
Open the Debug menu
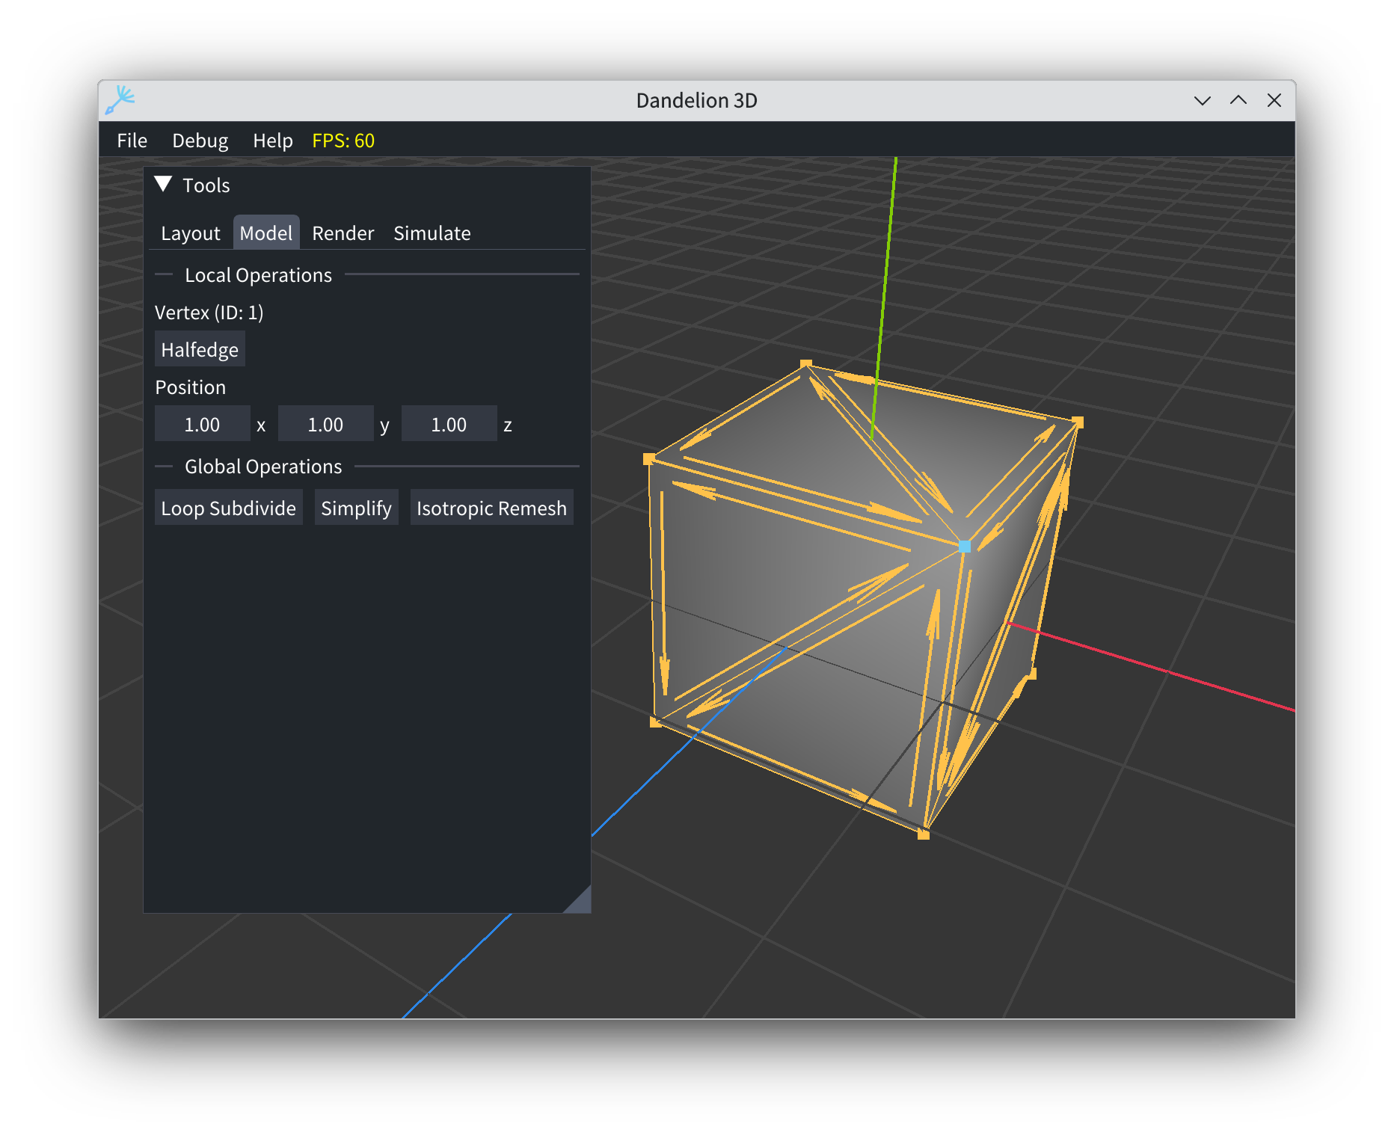pos(200,141)
